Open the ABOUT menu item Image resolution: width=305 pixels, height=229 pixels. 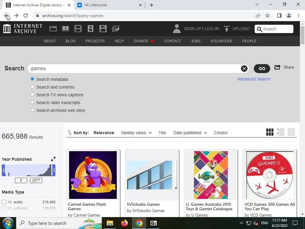[x=50, y=41]
